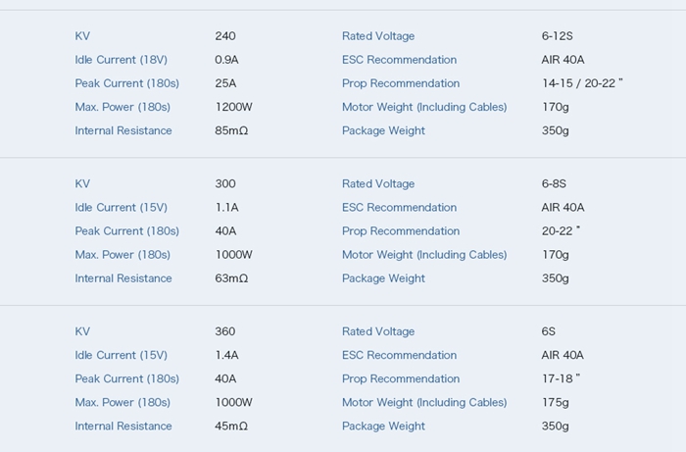Select the Rated Voltage label for 6-12S
Screen dimensions: 686x452
[x=378, y=36]
